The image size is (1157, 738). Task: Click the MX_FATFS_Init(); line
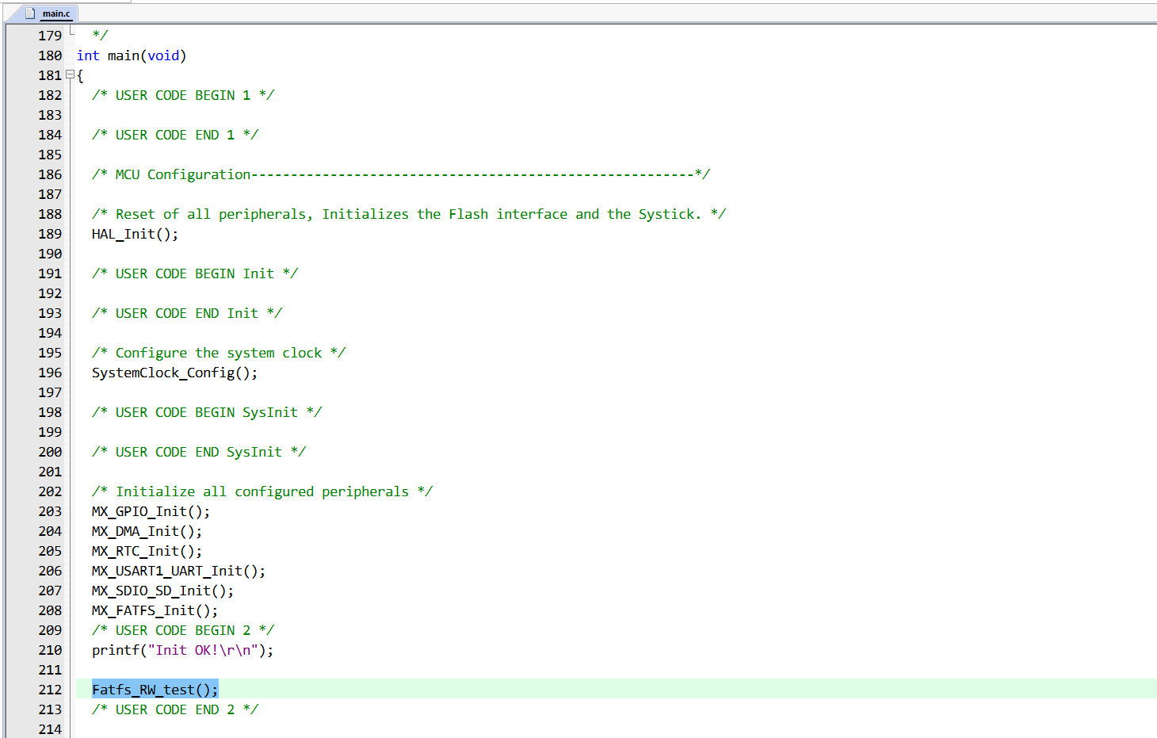(155, 610)
